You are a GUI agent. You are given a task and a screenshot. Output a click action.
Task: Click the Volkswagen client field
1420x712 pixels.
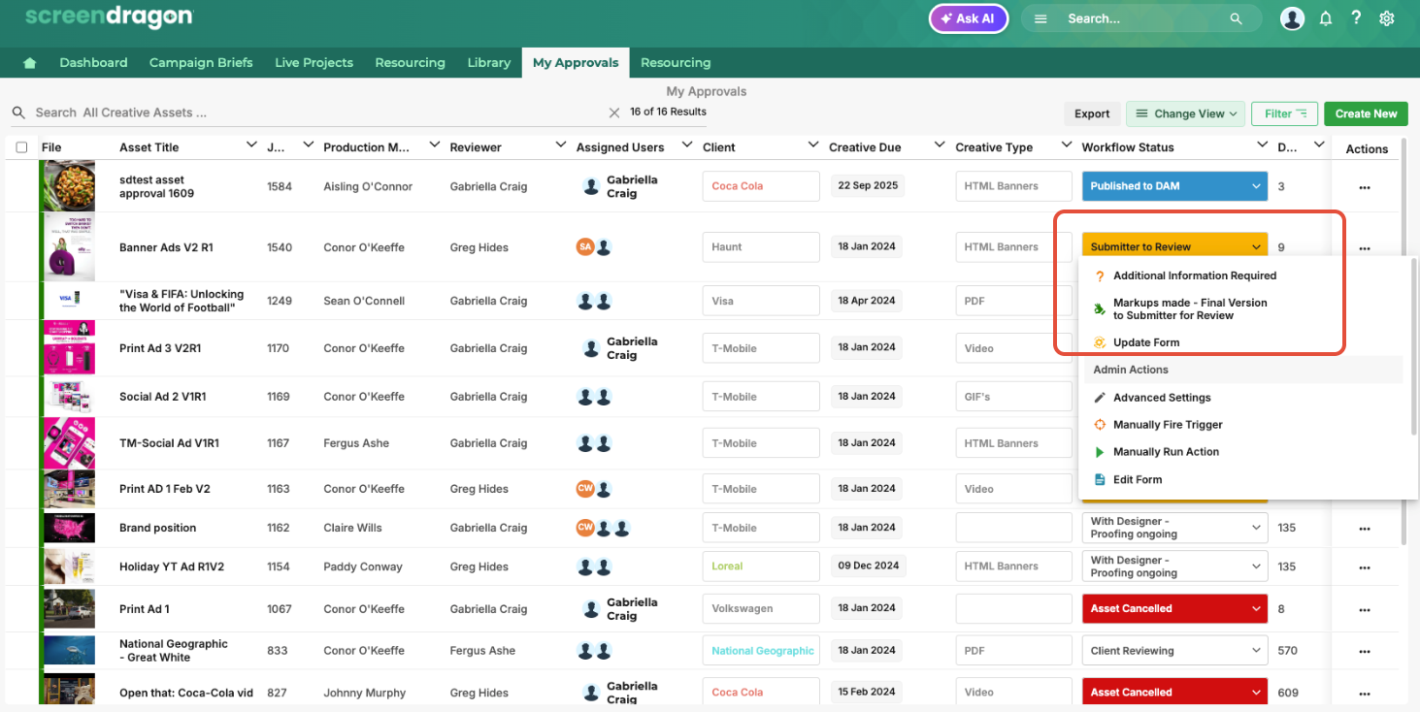(761, 609)
